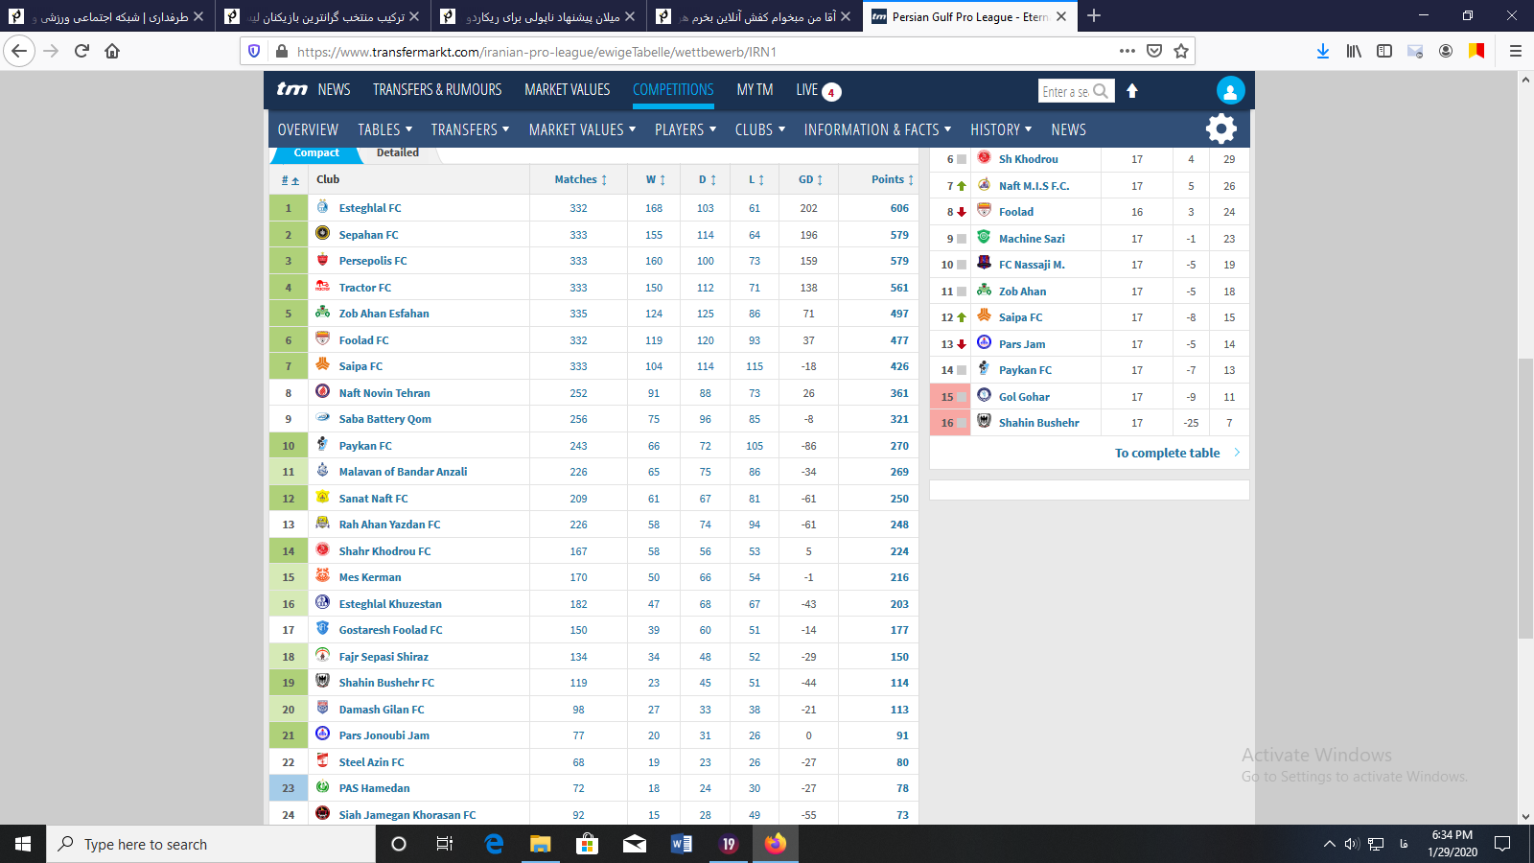
Task: Click the Transfermarkt search input field
Action: tap(1065, 91)
